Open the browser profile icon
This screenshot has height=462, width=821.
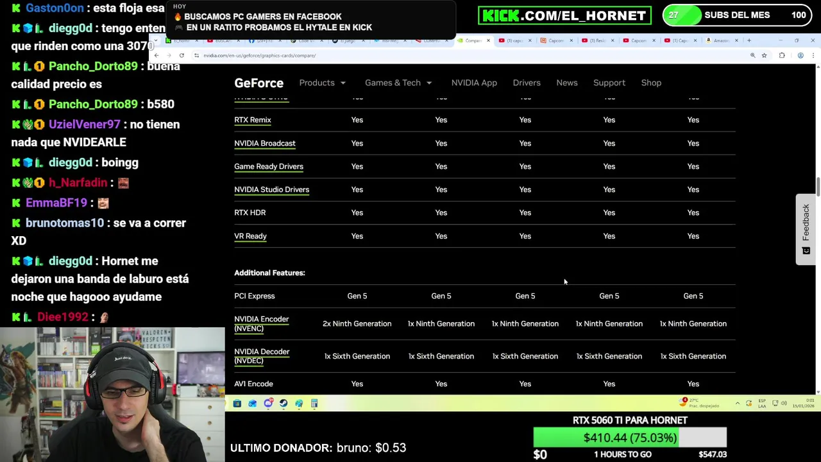pyautogui.click(x=800, y=55)
